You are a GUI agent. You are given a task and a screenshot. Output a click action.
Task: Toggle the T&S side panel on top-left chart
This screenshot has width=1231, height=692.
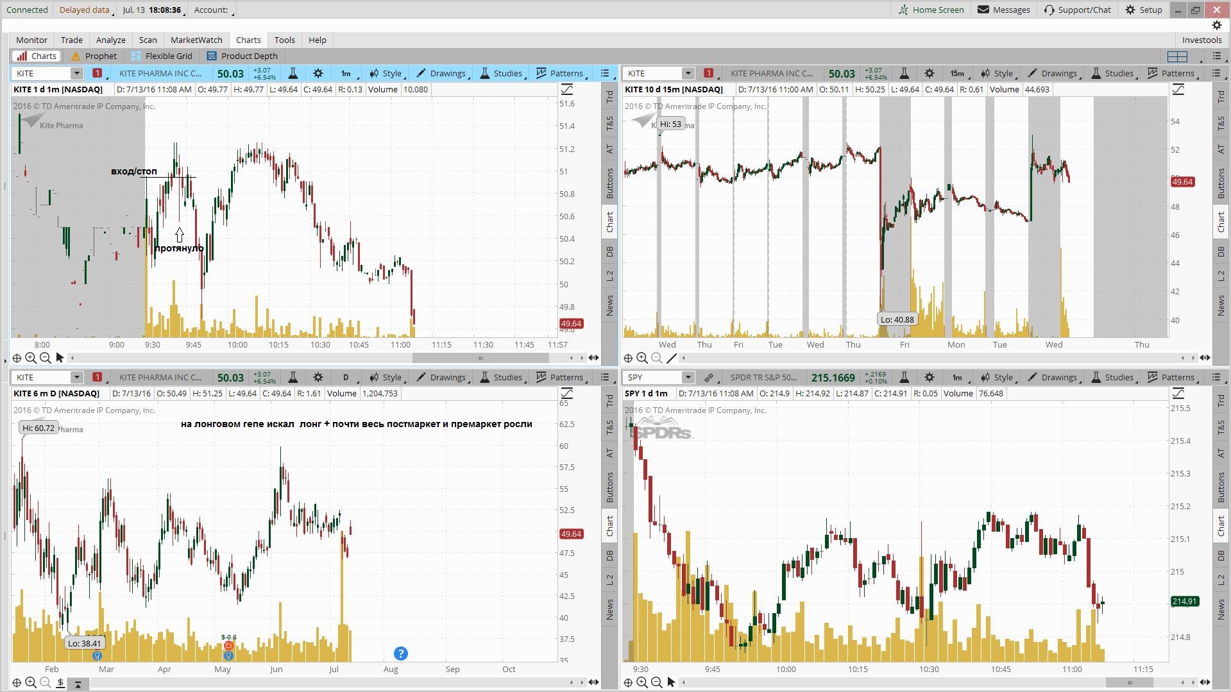click(609, 123)
